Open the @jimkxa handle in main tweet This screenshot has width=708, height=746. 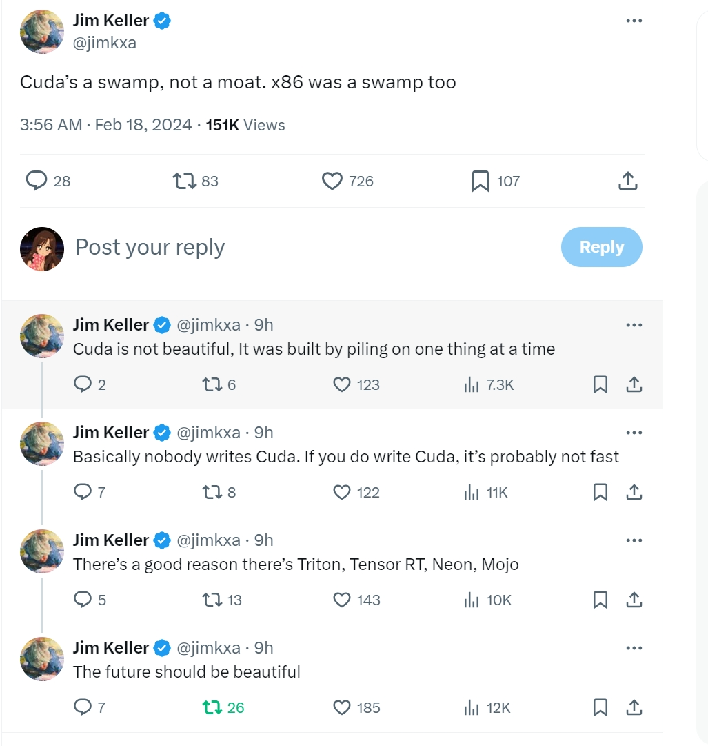(105, 43)
